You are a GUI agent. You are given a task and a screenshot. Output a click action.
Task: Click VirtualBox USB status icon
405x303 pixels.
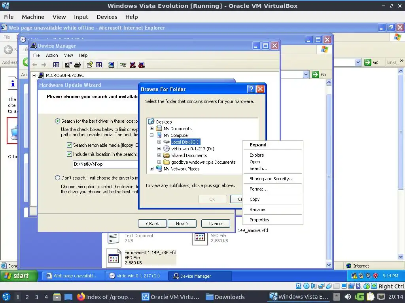click(x=329, y=286)
